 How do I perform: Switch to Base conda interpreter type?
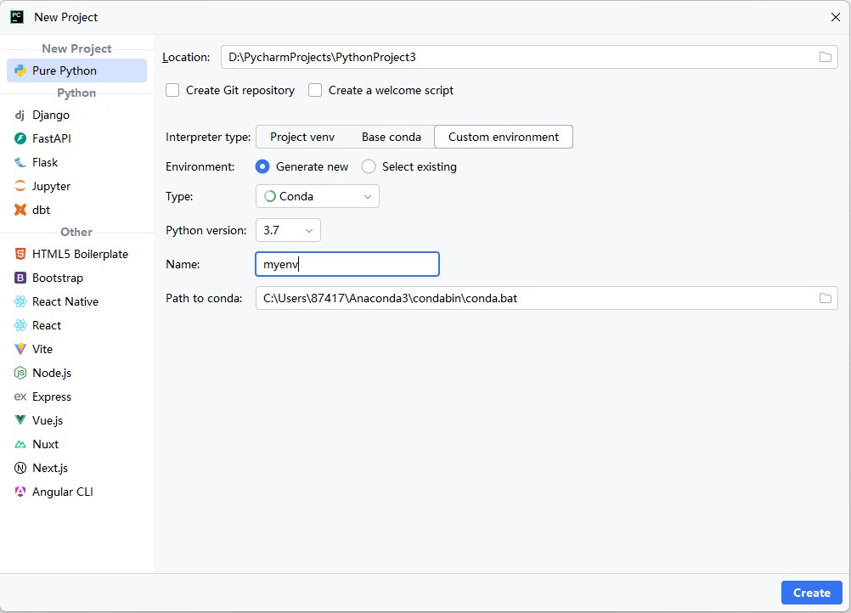coord(392,137)
